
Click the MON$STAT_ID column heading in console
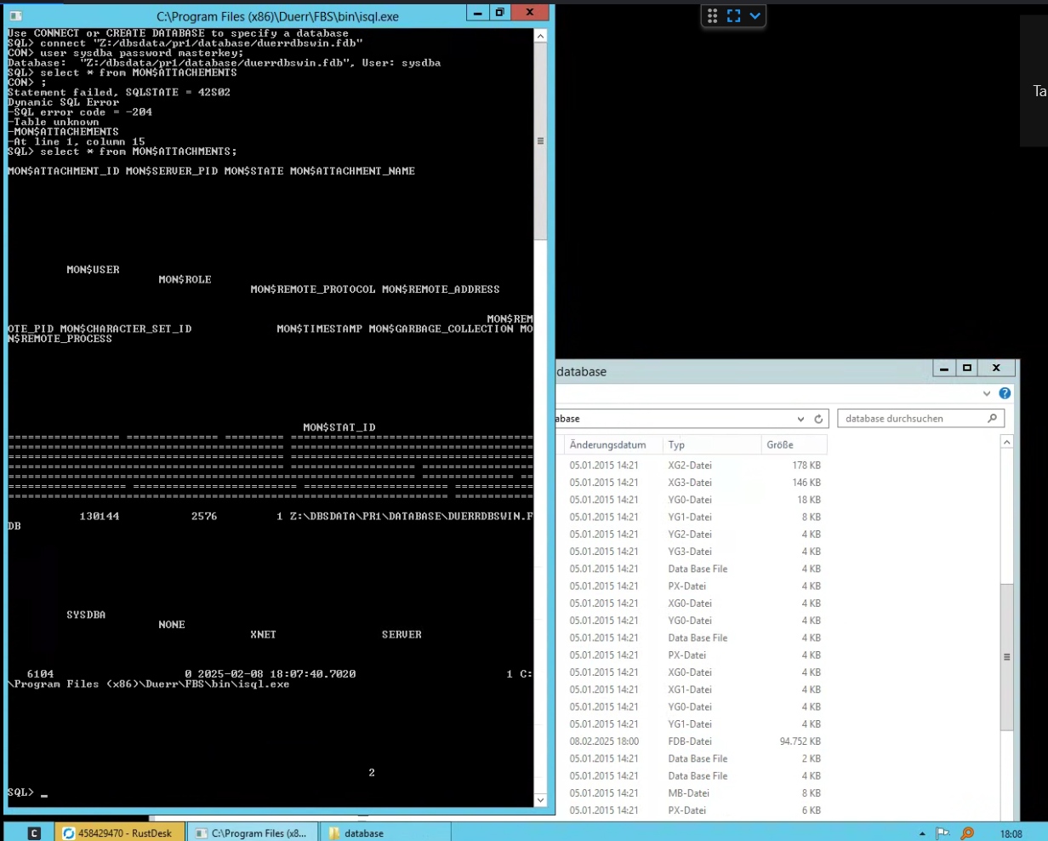[339, 427]
